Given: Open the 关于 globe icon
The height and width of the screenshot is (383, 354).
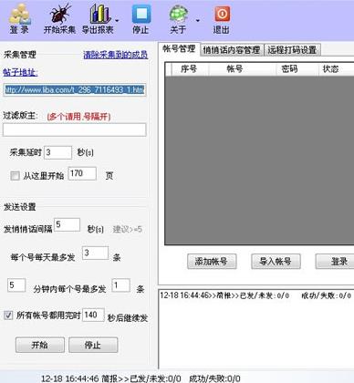Looking at the screenshot, I should 179,14.
